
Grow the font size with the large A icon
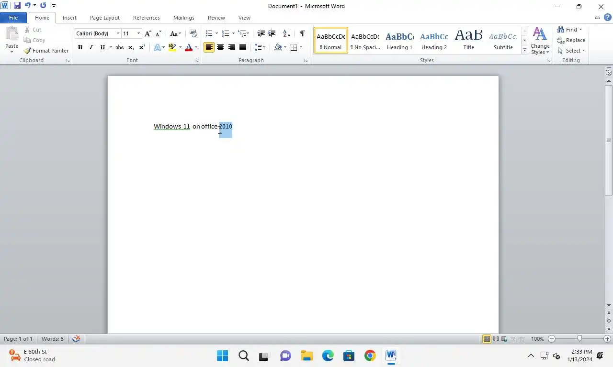click(x=148, y=33)
